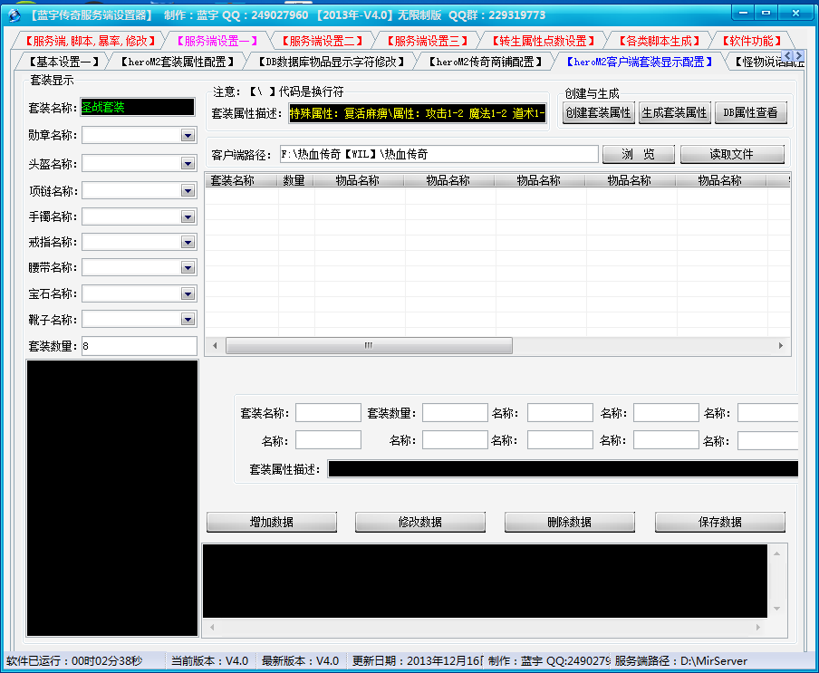Open 各类脚本生成 tab
The image size is (819, 673).
click(659, 41)
